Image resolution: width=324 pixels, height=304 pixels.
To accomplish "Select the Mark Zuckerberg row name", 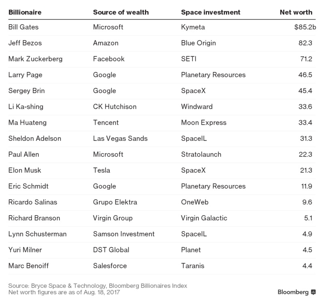I will click(35, 59).
